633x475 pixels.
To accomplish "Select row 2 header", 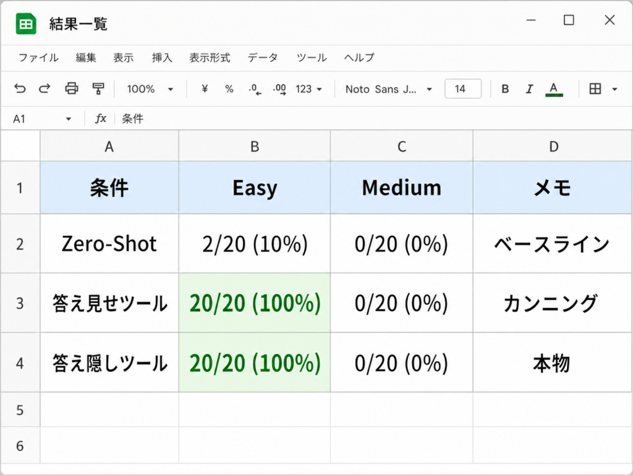I will click(x=20, y=244).
